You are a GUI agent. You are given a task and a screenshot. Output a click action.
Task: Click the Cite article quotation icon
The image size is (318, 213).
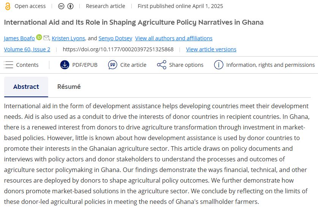coord(113,65)
